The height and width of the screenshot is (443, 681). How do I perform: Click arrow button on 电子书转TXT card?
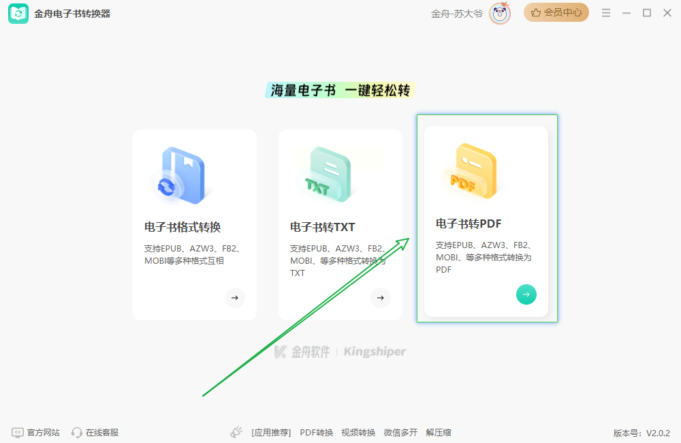pos(381,298)
